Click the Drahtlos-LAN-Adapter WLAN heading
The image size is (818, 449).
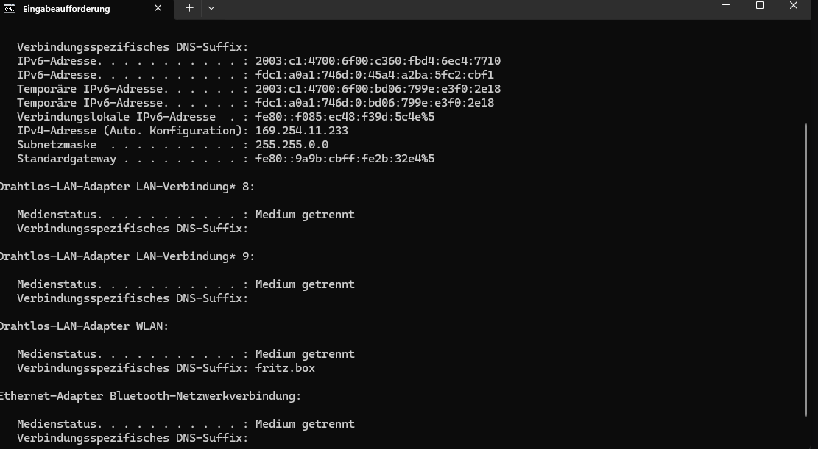(x=82, y=326)
